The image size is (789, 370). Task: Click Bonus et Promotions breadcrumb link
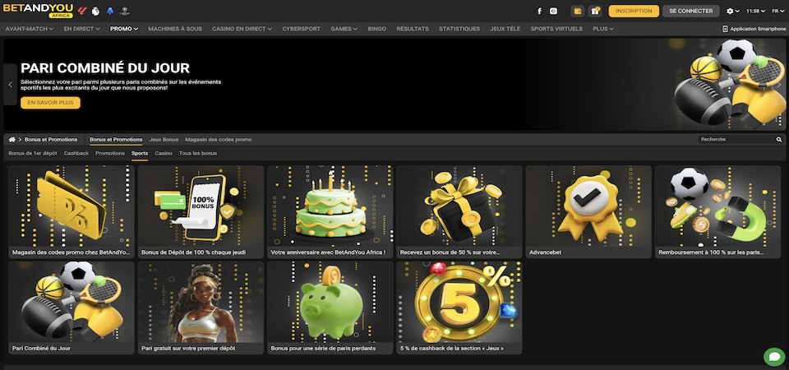[51, 140]
